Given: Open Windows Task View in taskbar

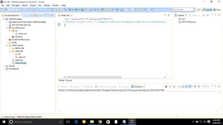Looking at the screenshot, I should [x=68, y=122].
